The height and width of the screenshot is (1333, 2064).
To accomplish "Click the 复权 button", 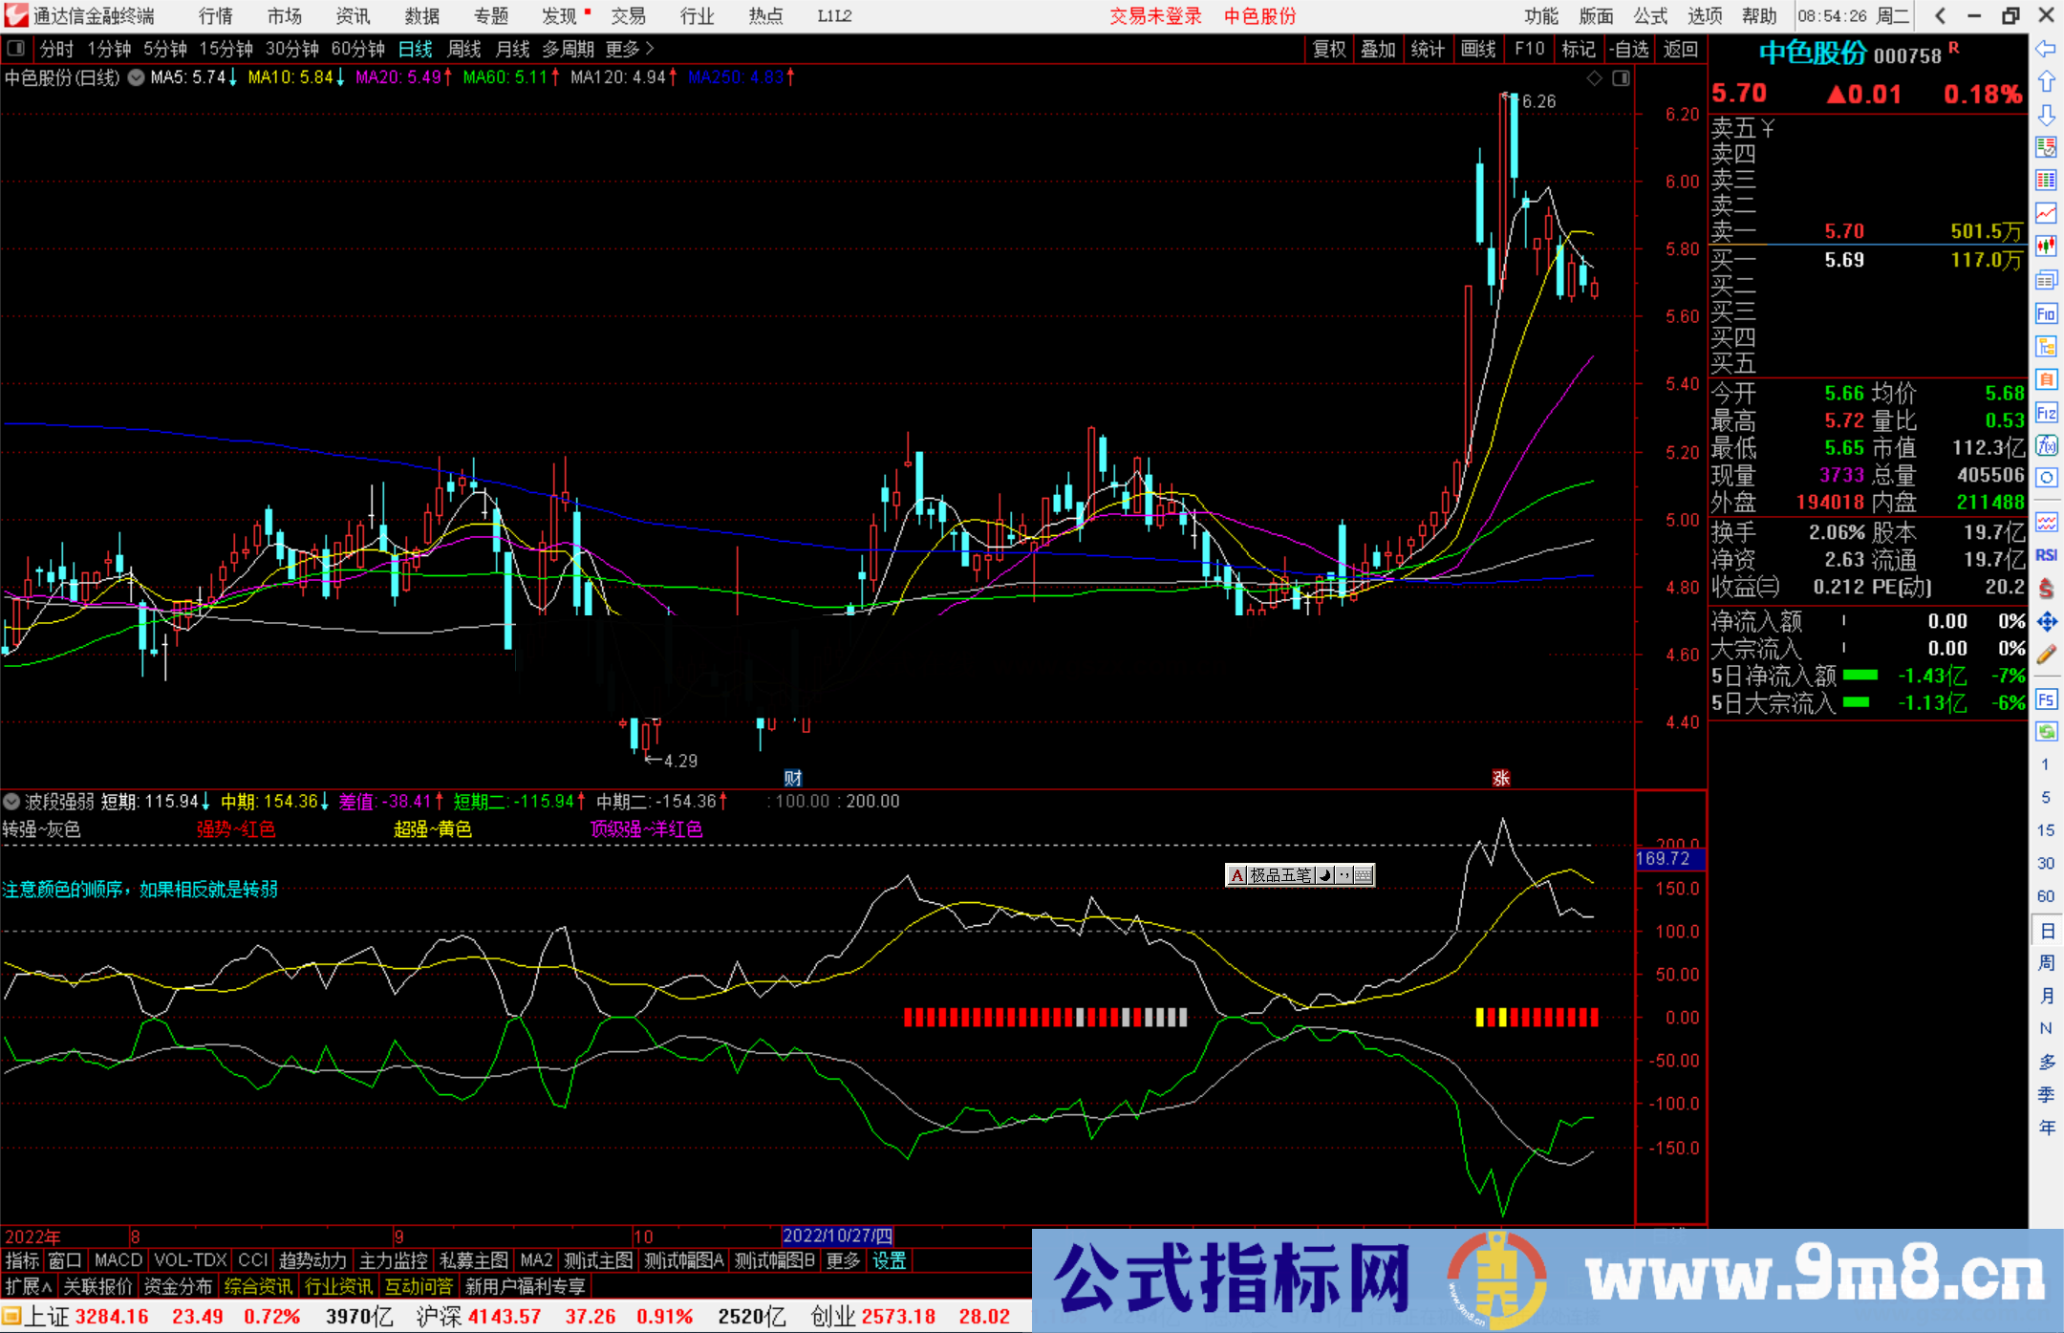I will point(1329,49).
